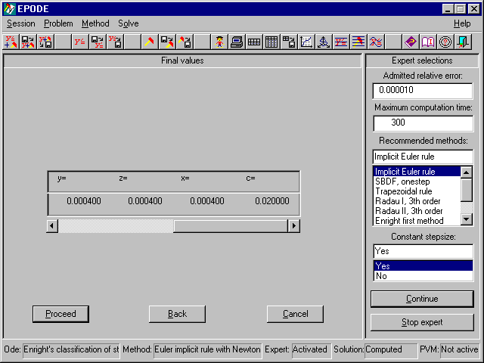Select Radau II, 3th order method
484x363 pixels.
tap(417, 211)
